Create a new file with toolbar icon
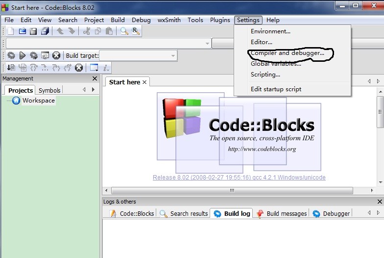The height and width of the screenshot is (258, 384). tap(11, 31)
